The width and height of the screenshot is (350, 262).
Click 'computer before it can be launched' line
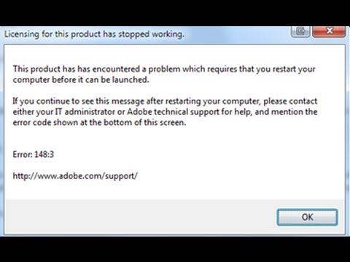coord(81,79)
